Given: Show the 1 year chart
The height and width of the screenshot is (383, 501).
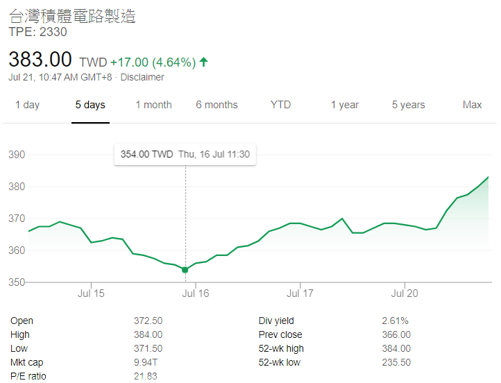Looking at the screenshot, I should click(x=345, y=105).
